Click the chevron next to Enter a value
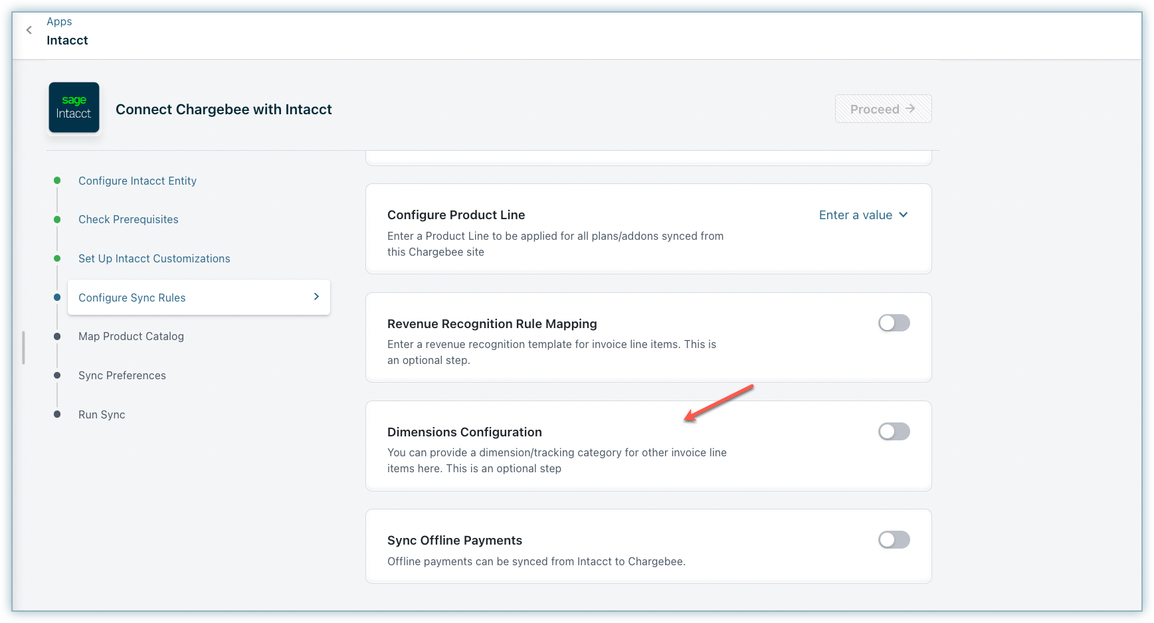This screenshot has height=623, width=1154. tap(904, 215)
